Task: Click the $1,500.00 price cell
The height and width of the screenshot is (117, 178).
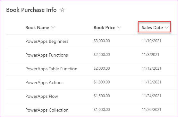Action: [102, 96]
